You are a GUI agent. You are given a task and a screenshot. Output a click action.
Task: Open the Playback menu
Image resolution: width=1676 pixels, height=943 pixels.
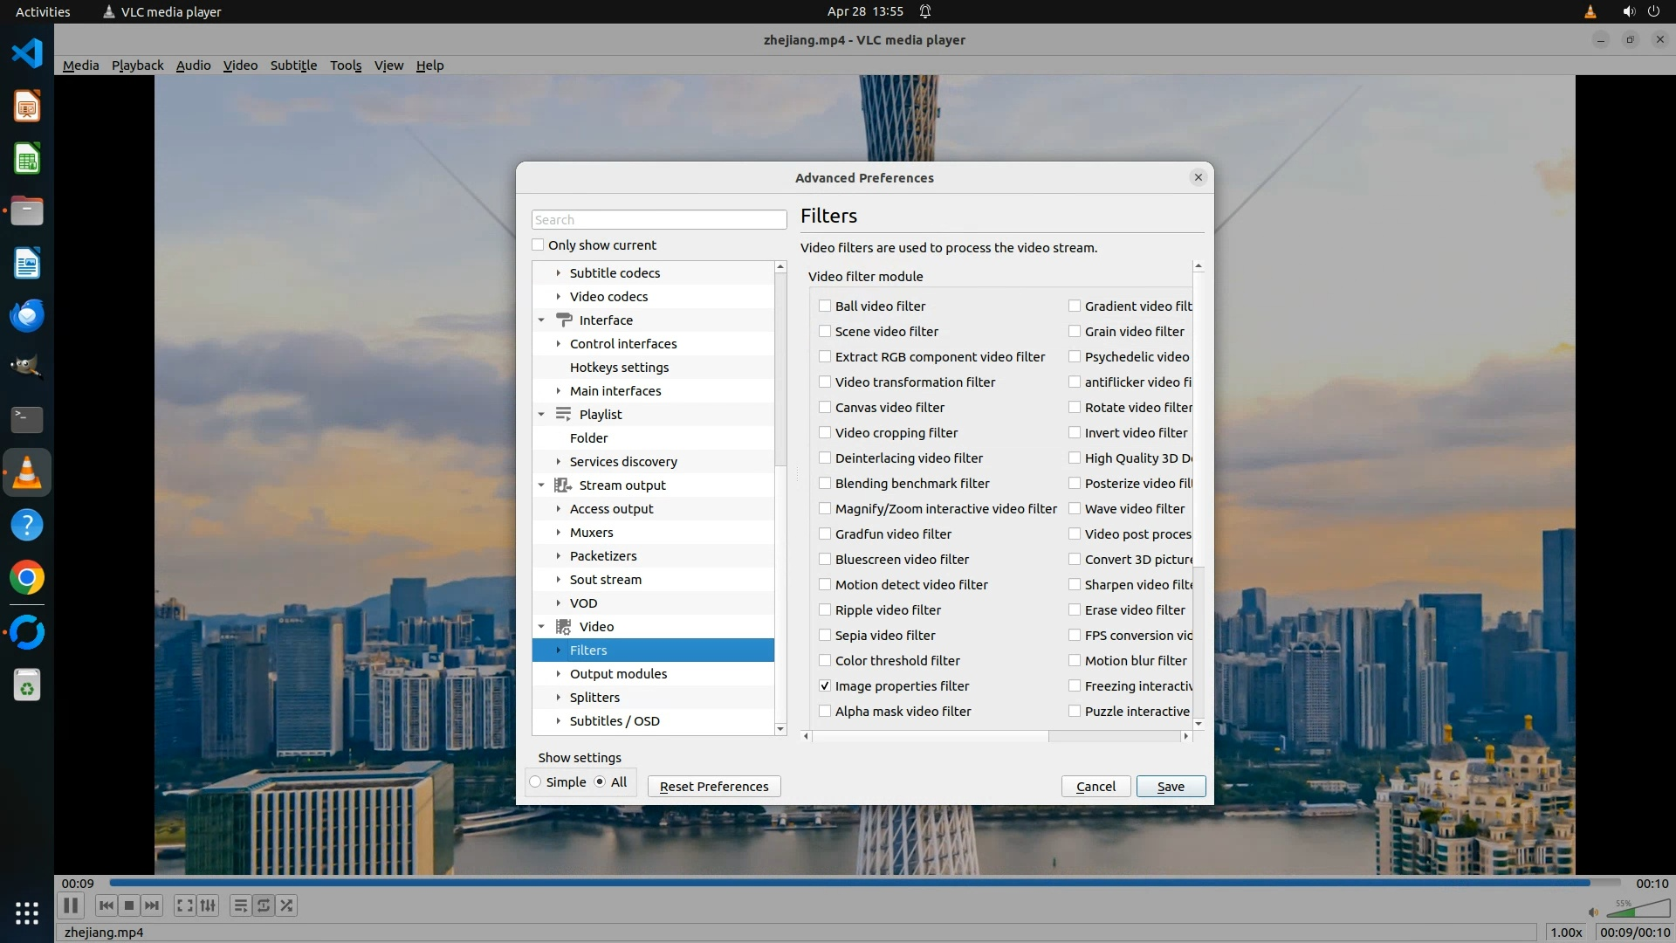coord(137,65)
